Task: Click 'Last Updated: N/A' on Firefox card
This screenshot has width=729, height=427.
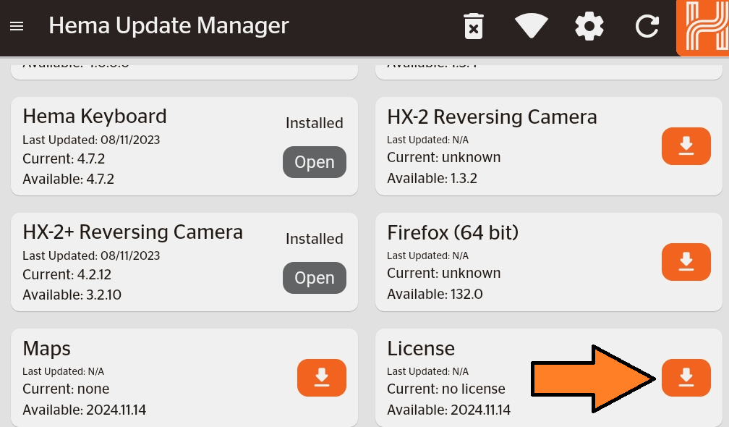Action: (x=427, y=255)
